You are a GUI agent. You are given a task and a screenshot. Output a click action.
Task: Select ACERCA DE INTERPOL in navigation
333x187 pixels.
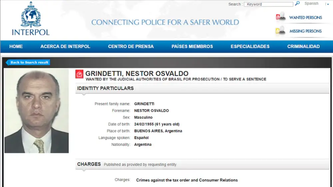click(65, 47)
